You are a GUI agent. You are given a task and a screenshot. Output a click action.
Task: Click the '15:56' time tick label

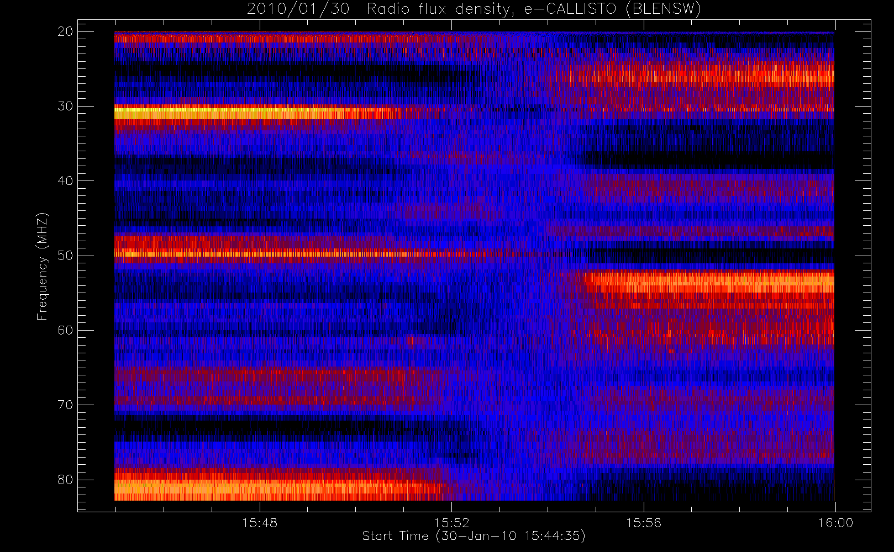643,523
